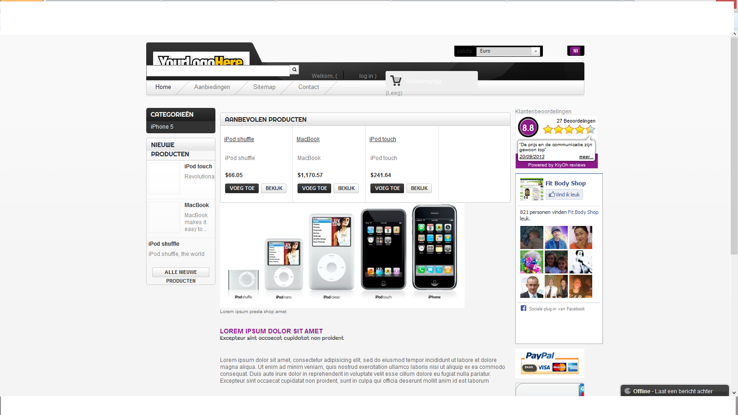The height and width of the screenshot is (415, 738).
Task: Open profile photo of man in grey beanie
Action: [x=556, y=237]
